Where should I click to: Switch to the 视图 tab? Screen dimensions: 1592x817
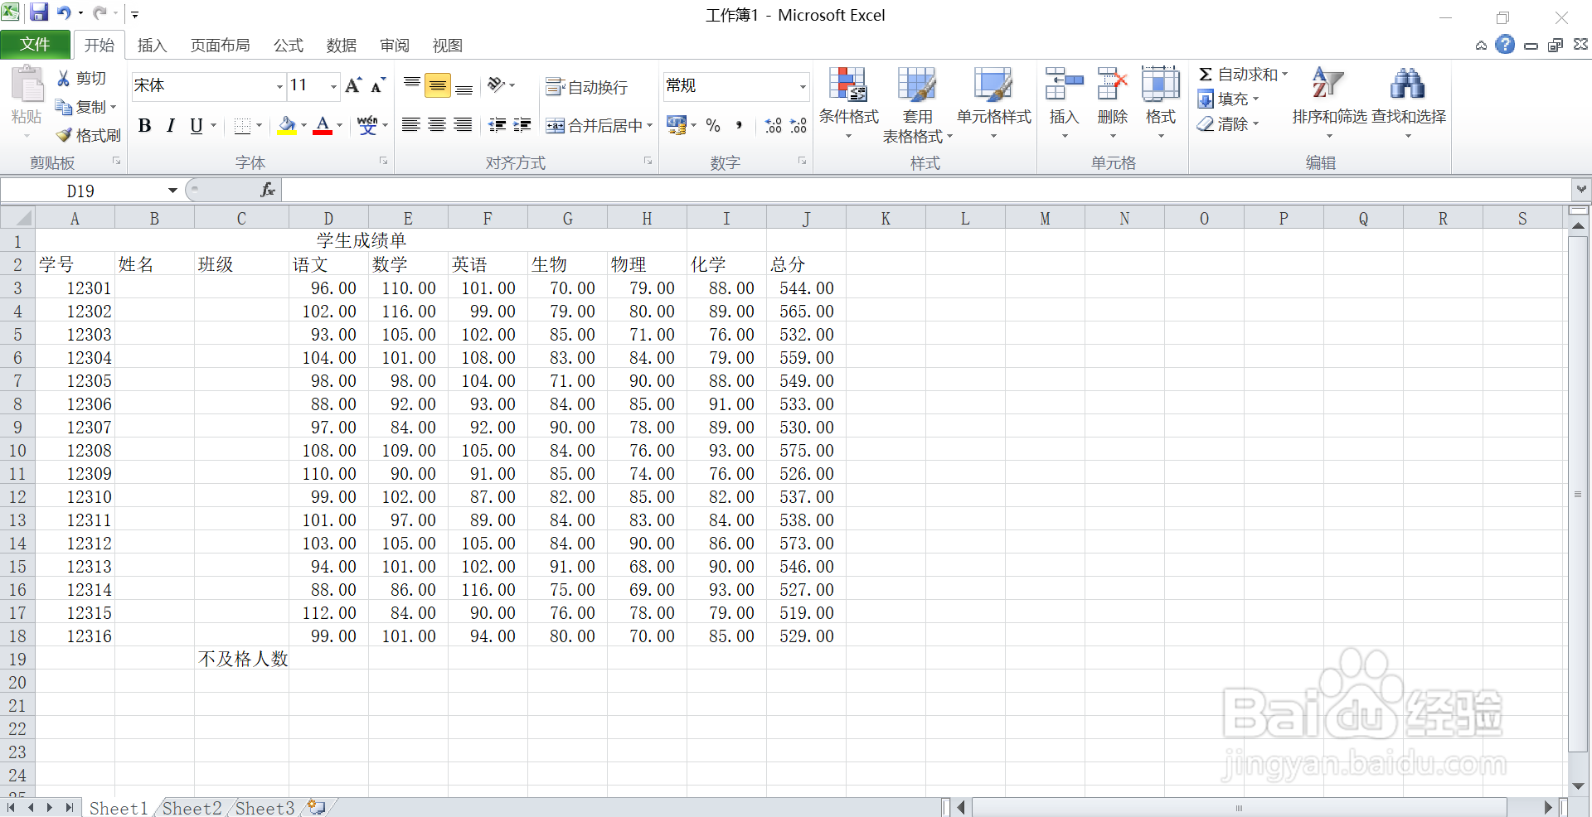(x=448, y=46)
